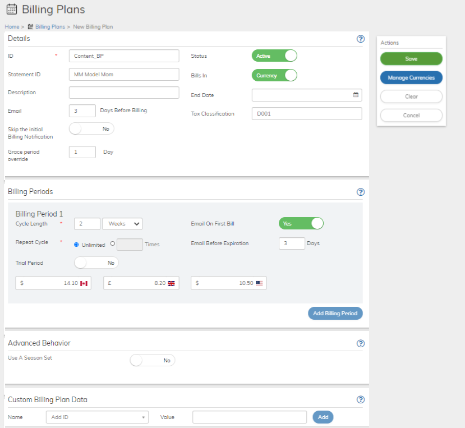This screenshot has width=465, height=428.
Task: Open the End Date calendar picker
Action: (356, 95)
